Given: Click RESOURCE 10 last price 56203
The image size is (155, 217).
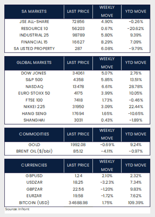Looking at the screenshot, I should (x=78, y=29).
